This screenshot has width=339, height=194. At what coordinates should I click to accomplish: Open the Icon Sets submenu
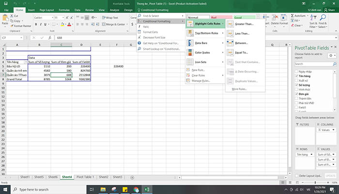click(x=205, y=62)
